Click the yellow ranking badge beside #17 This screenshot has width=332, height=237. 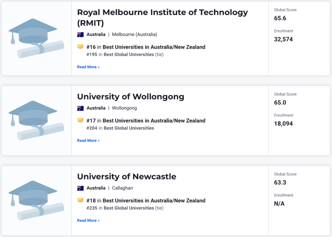81,120
